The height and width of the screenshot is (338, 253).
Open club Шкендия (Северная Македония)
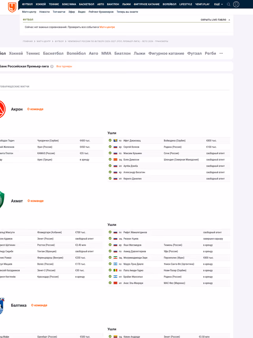click(181, 160)
